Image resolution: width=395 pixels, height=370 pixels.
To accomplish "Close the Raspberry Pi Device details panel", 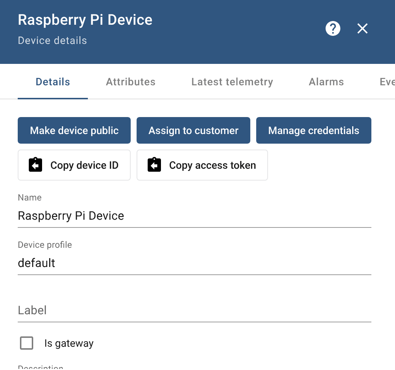I will (x=362, y=28).
